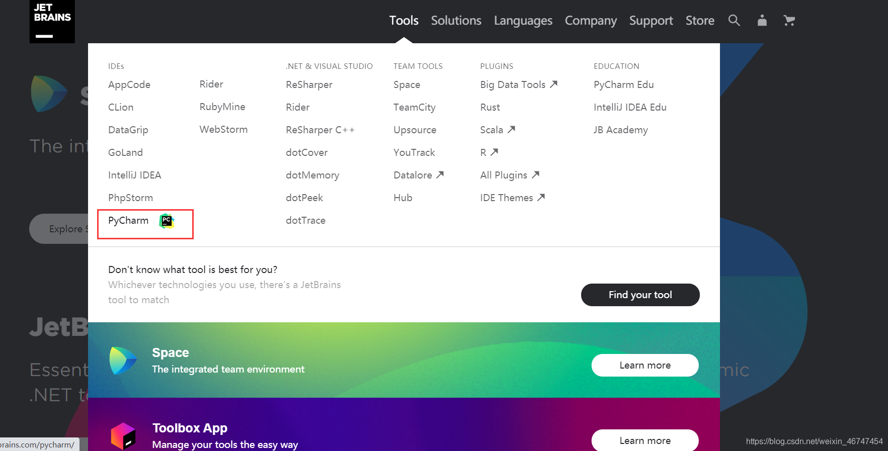888x451 pixels.
Task: Open the PyCharm Edu link
Action: tap(624, 85)
